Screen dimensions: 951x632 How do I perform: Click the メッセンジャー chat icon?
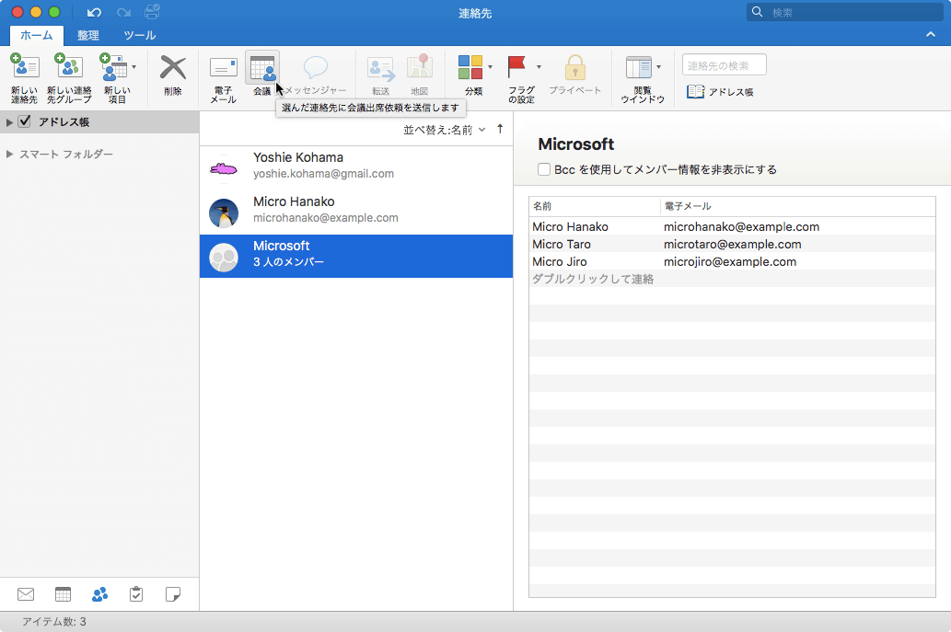pyautogui.click(x=316, y=67)
